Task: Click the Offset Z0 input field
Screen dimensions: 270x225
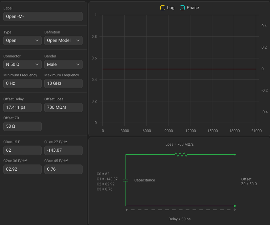Action: (22, 126)
